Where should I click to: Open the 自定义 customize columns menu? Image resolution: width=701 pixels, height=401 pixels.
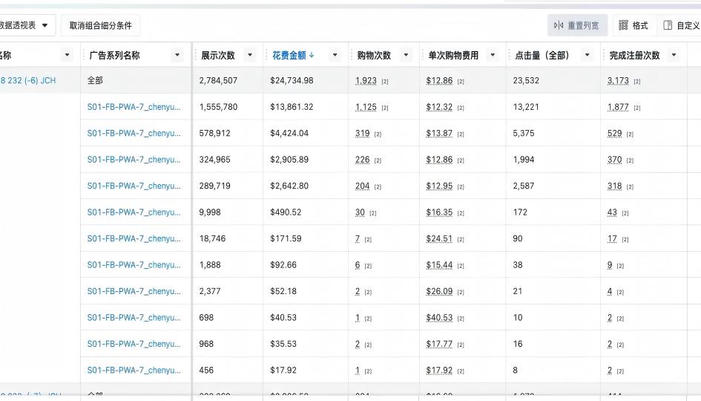[x=681, y=25]
